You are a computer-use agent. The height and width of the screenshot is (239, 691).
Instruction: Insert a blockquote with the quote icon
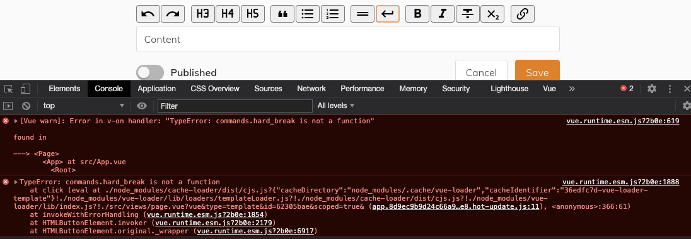(282, 14)
